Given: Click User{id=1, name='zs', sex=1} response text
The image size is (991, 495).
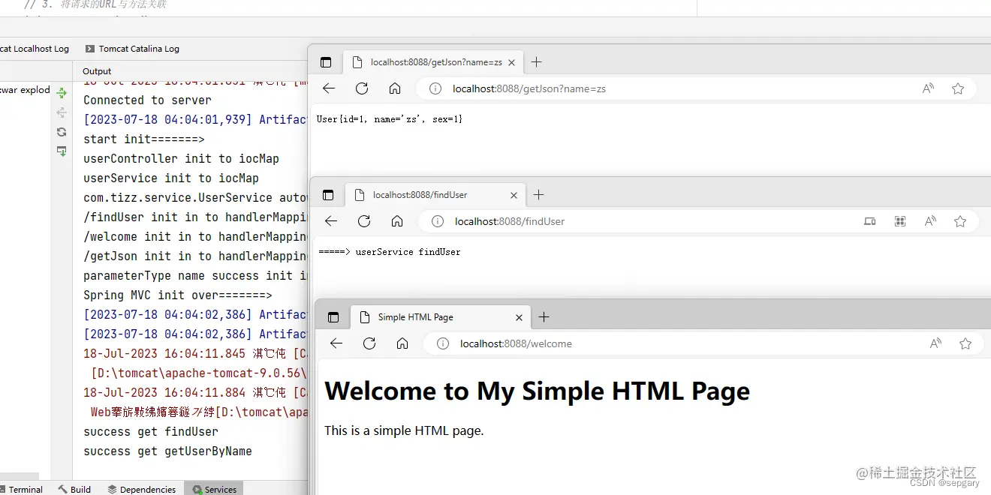Looking at the screenshot, I should 390,119.
